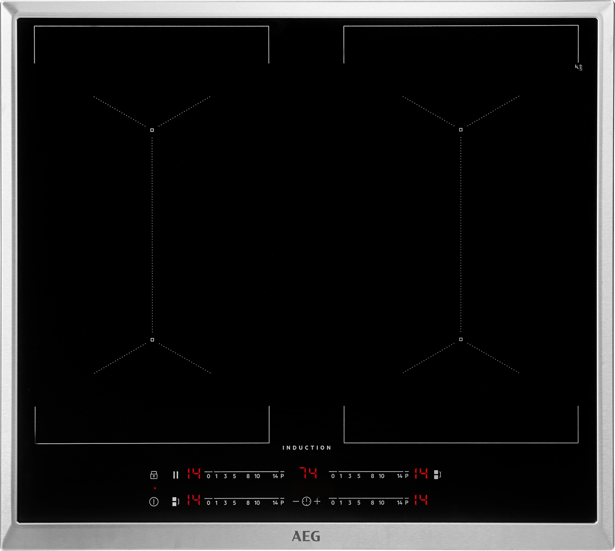
Task: Tap the pause (STOP+GO) icon
Action: [176, 475]
